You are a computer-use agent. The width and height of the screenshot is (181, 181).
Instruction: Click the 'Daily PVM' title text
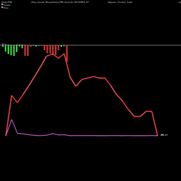tap(7, 2)
